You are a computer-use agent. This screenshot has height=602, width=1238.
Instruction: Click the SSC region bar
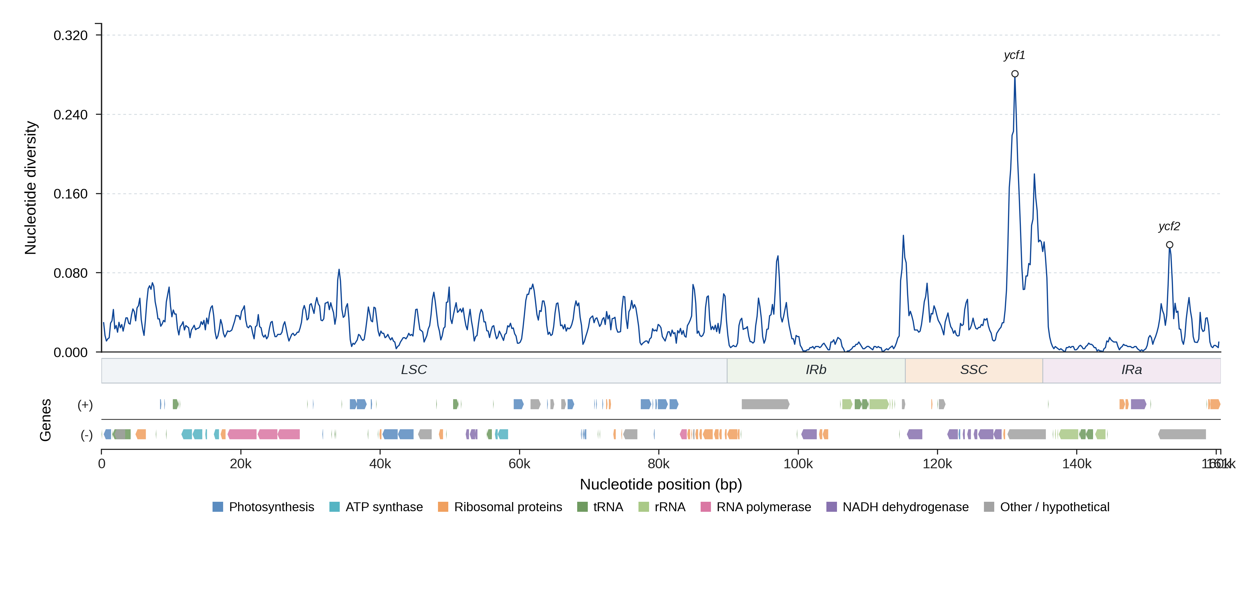(974, 370)
